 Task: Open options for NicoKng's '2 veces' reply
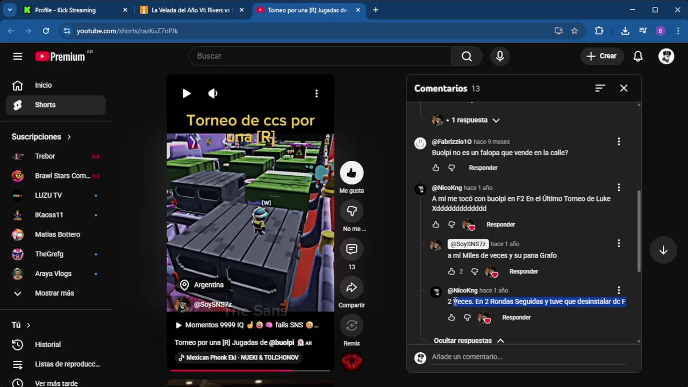[619, 290]
